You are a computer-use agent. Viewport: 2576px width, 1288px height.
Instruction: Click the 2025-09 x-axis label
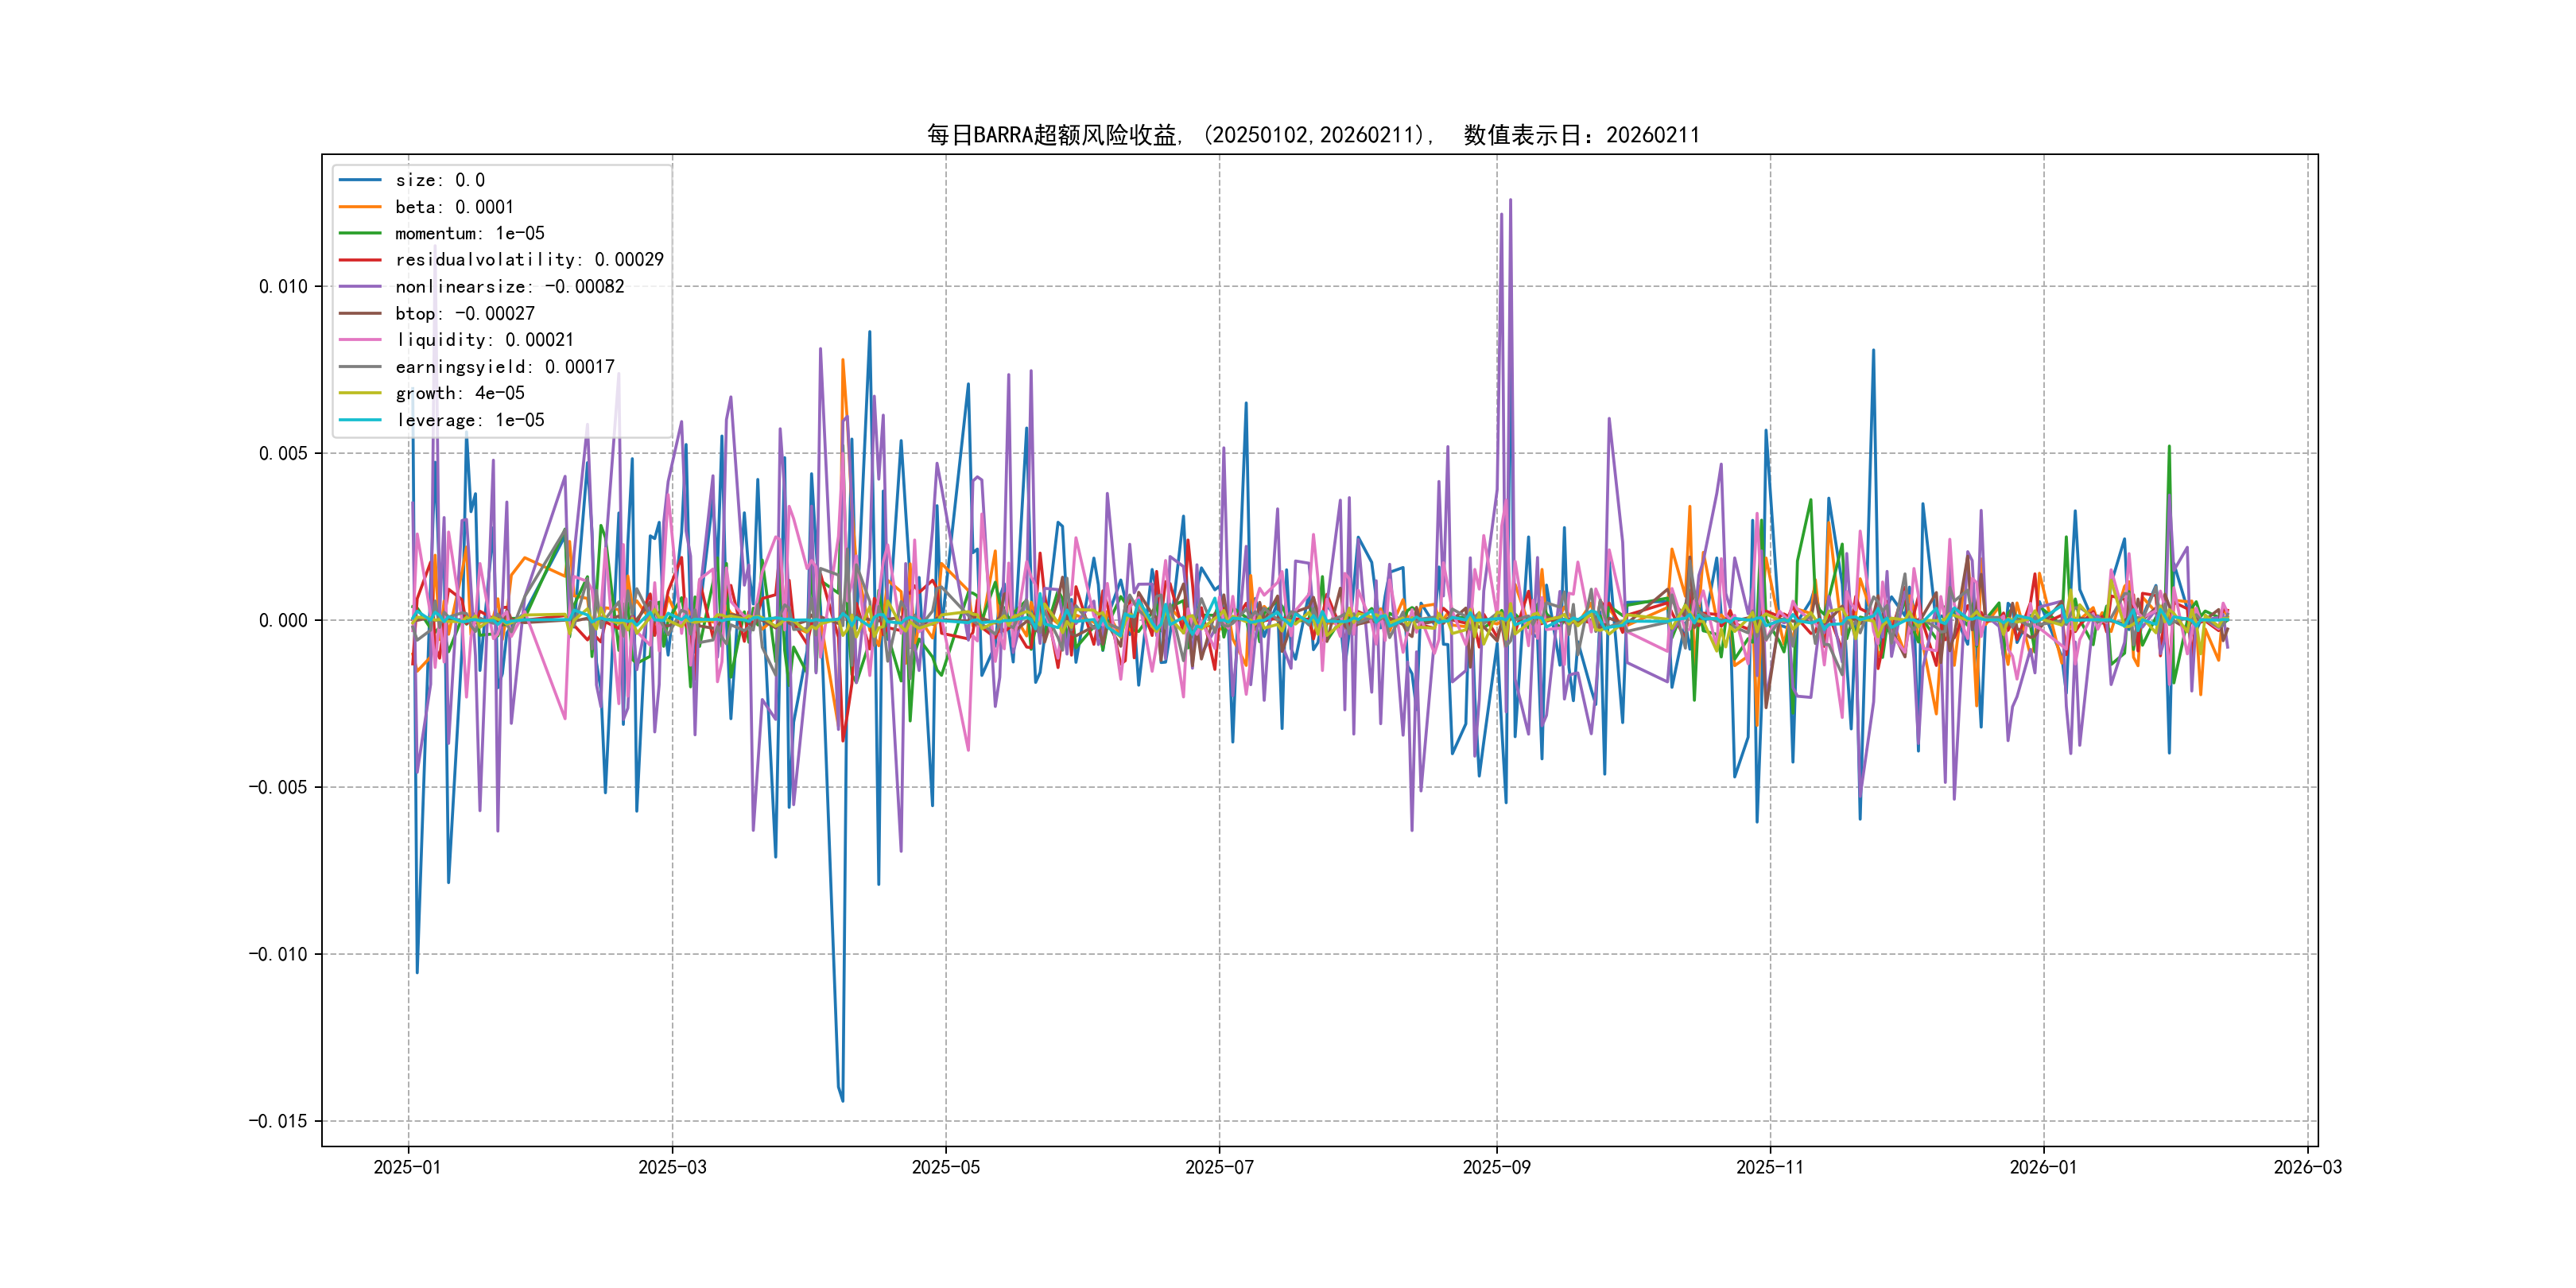1496,1167
